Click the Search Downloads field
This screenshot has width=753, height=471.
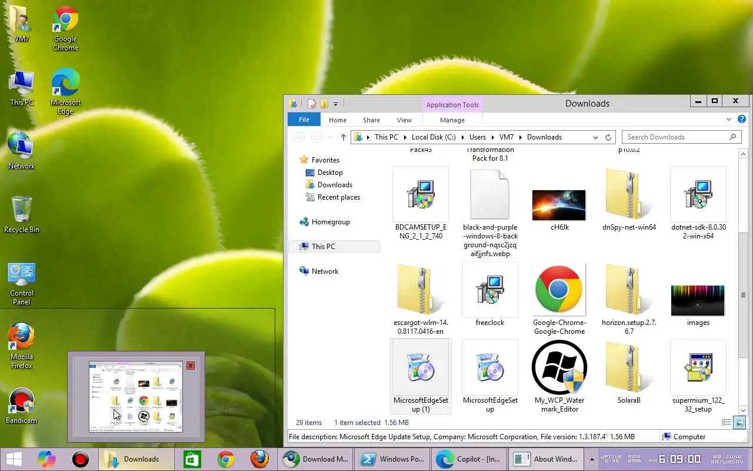pos(681,137)
